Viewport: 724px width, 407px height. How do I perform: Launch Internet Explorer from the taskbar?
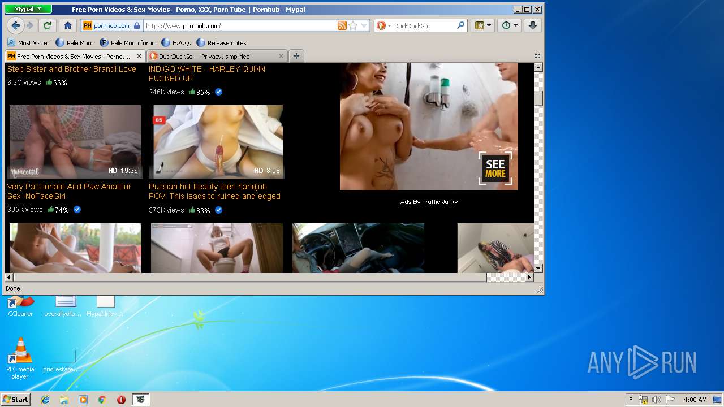click(x=45, y=400)
